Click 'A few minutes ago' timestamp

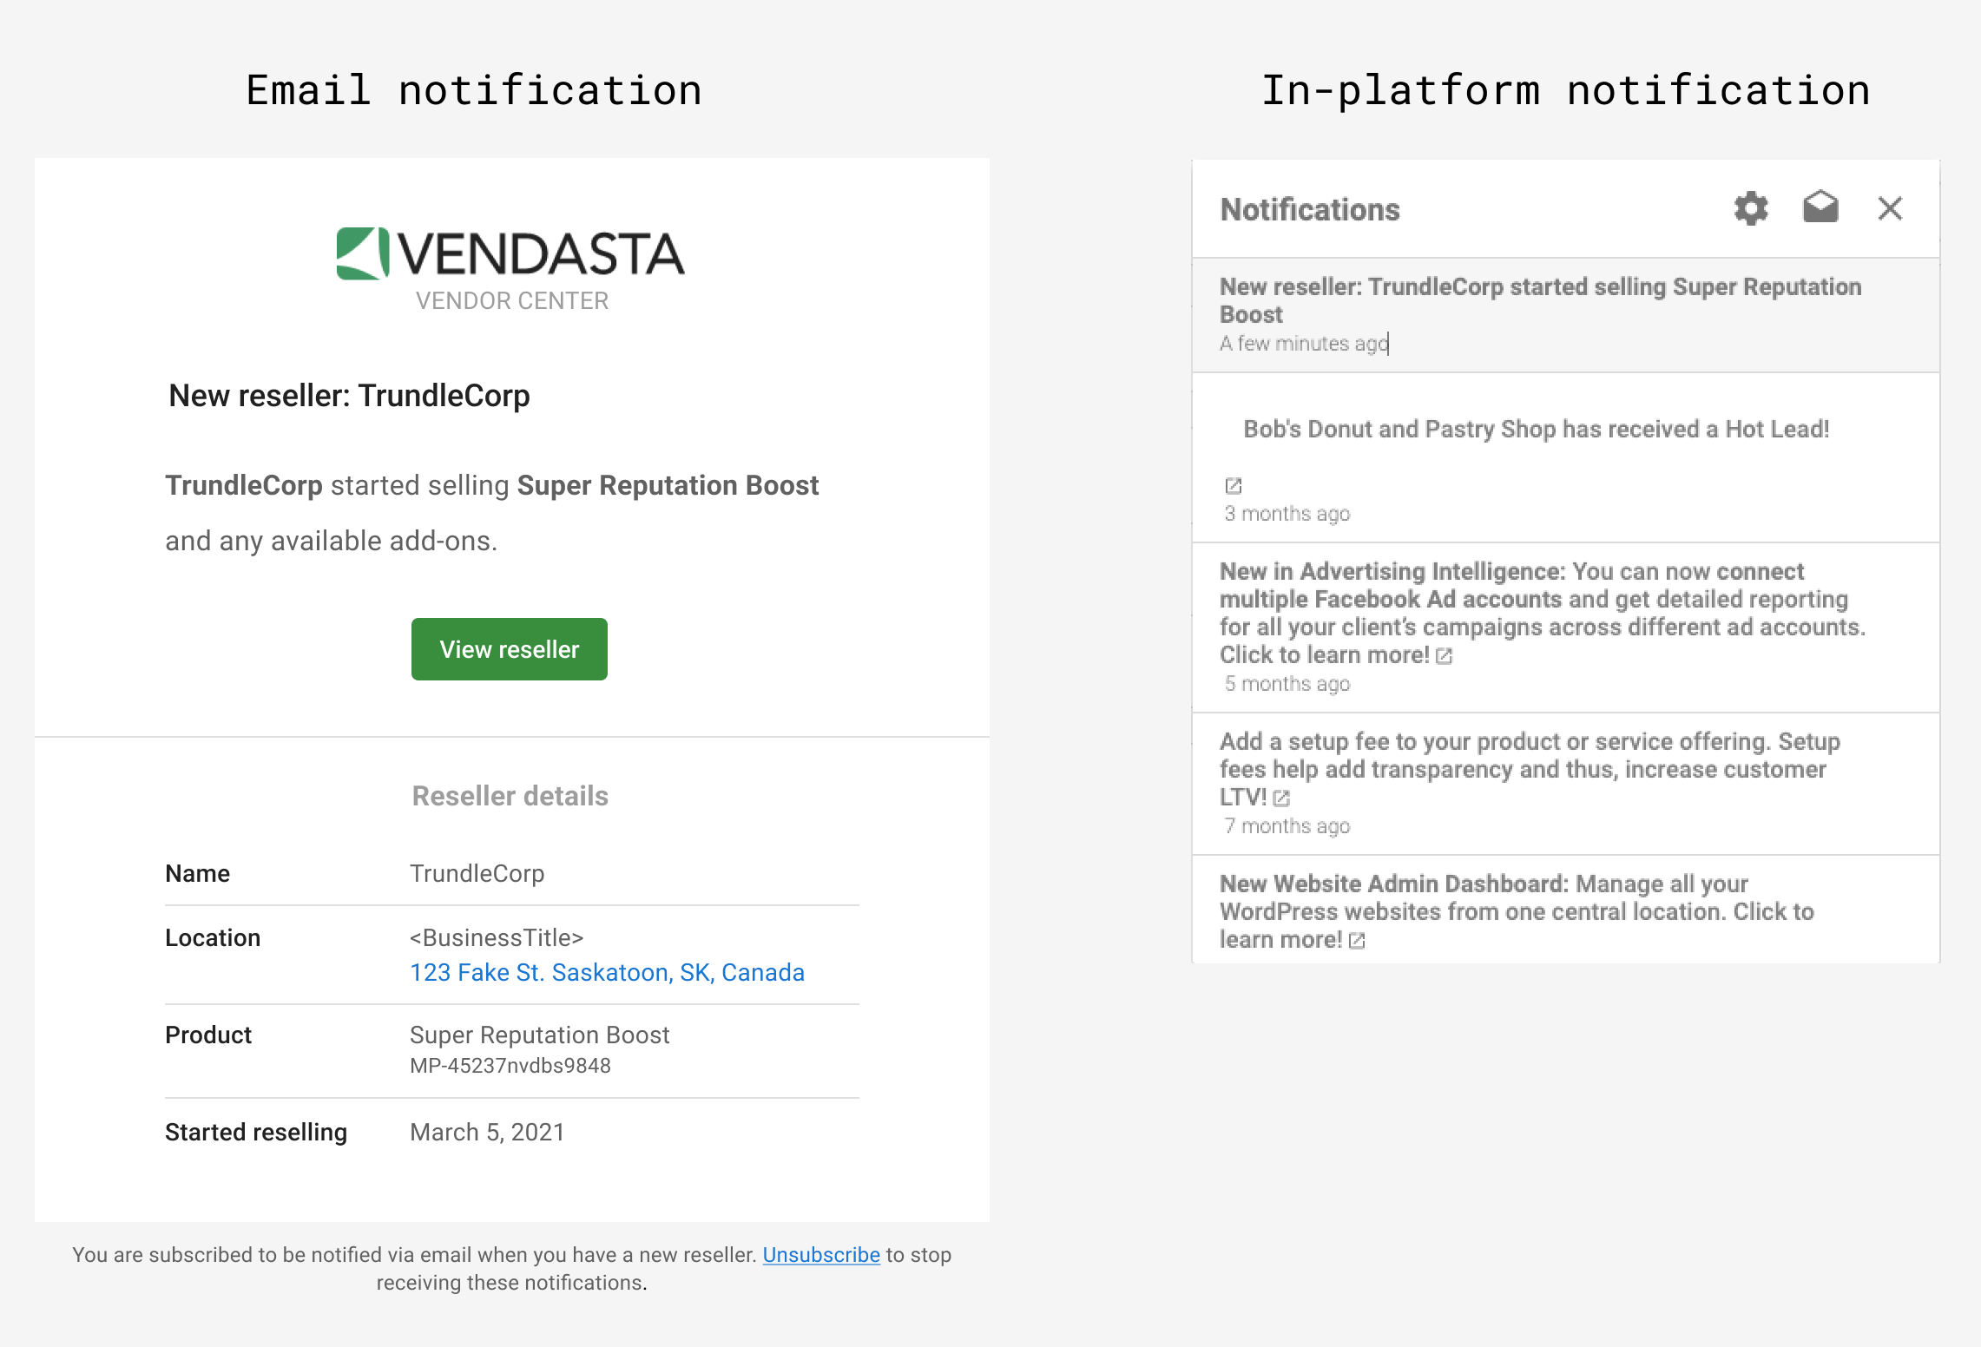click(1304, 344)
